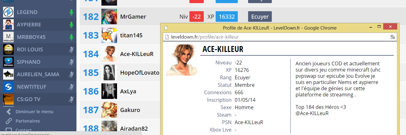Click the page icon in the popup address bar

click(167, 37)
